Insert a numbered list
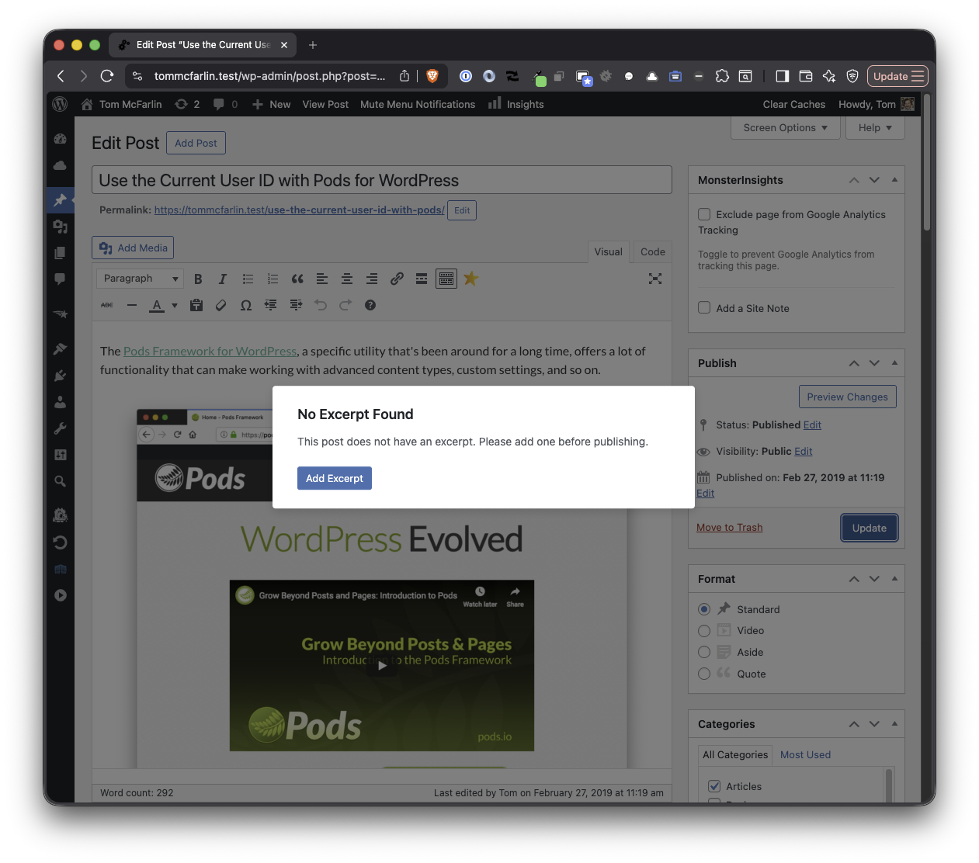This screenshot has width=979, height=863. click(x=273, y=279)
